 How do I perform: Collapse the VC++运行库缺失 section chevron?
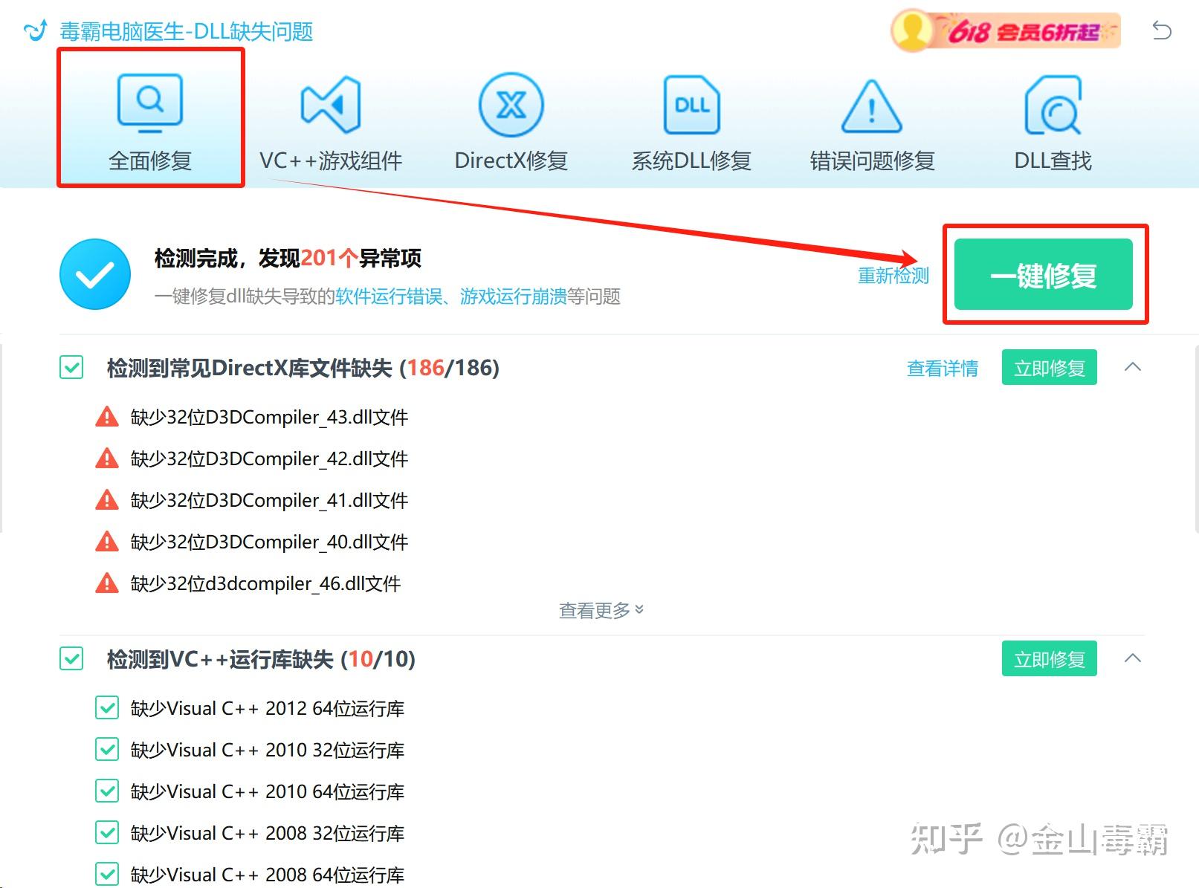click(x=1132, y=658)
